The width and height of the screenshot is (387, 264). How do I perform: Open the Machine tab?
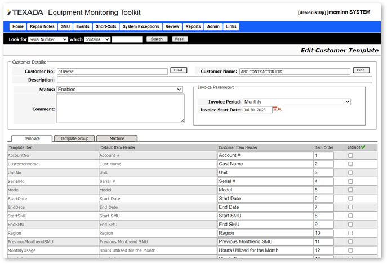point(117,138)
